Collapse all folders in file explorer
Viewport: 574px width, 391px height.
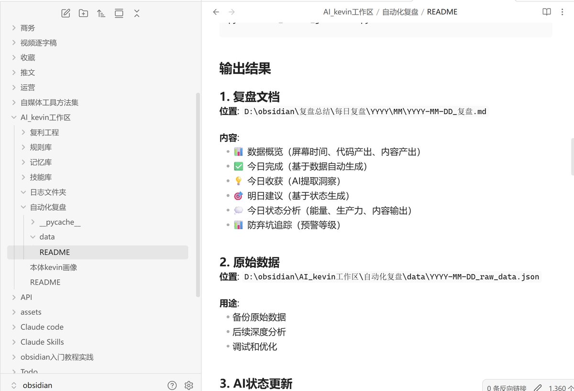137,13
